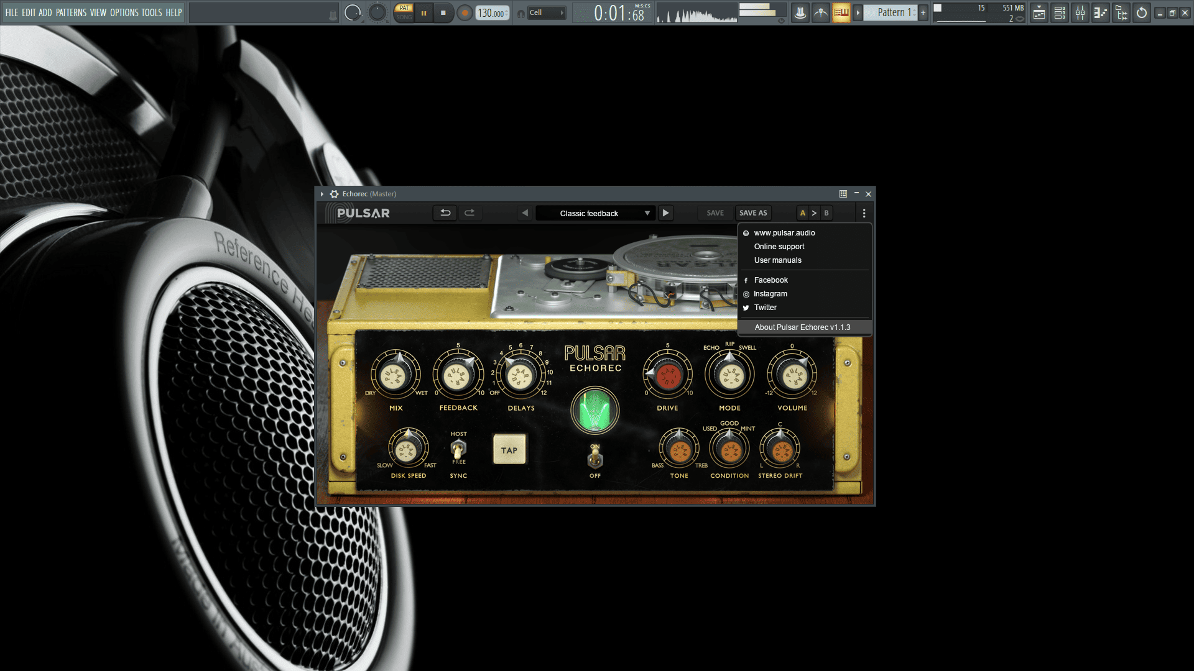Select About Pulsar Echorec v1.1.3
This screenshot has width=1194, height=671.
coord(805,327)
